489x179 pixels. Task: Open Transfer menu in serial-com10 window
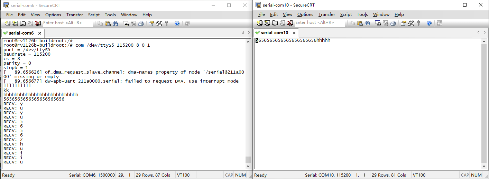(x=327, y=15)
